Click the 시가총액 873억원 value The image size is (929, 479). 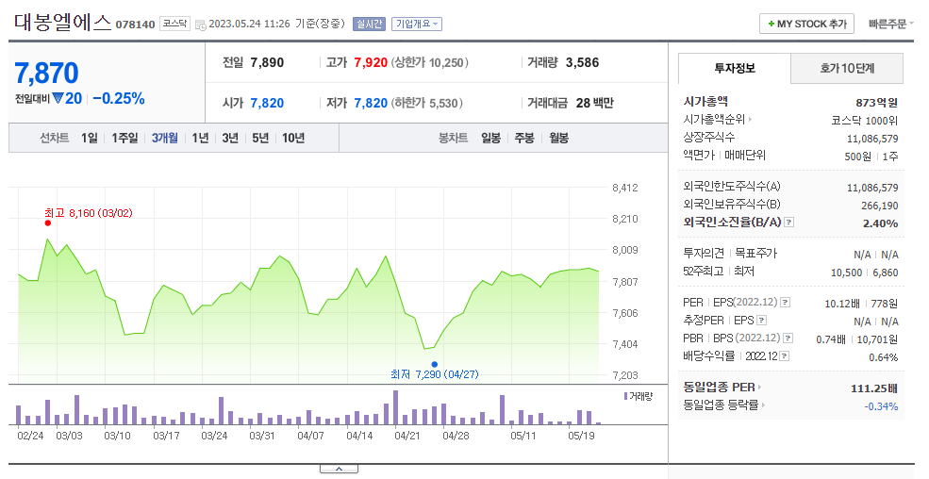tap(877, 103)
